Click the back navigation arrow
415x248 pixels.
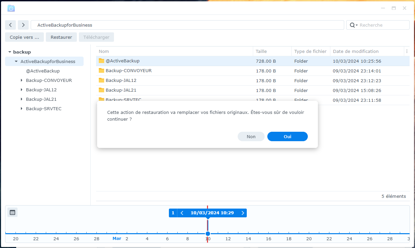[10, 25]
